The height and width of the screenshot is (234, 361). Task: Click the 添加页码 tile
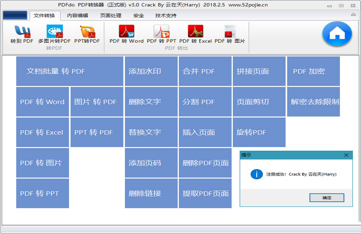click(x=151, y=163)
